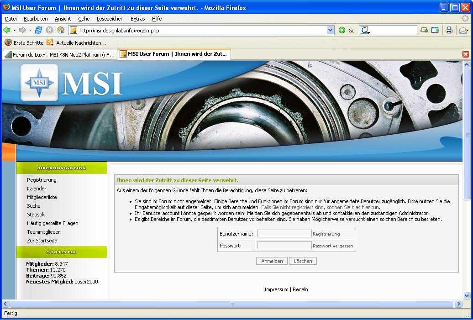Open the Hilfe menu
This screenshot has width=473, height=320.
157,19
